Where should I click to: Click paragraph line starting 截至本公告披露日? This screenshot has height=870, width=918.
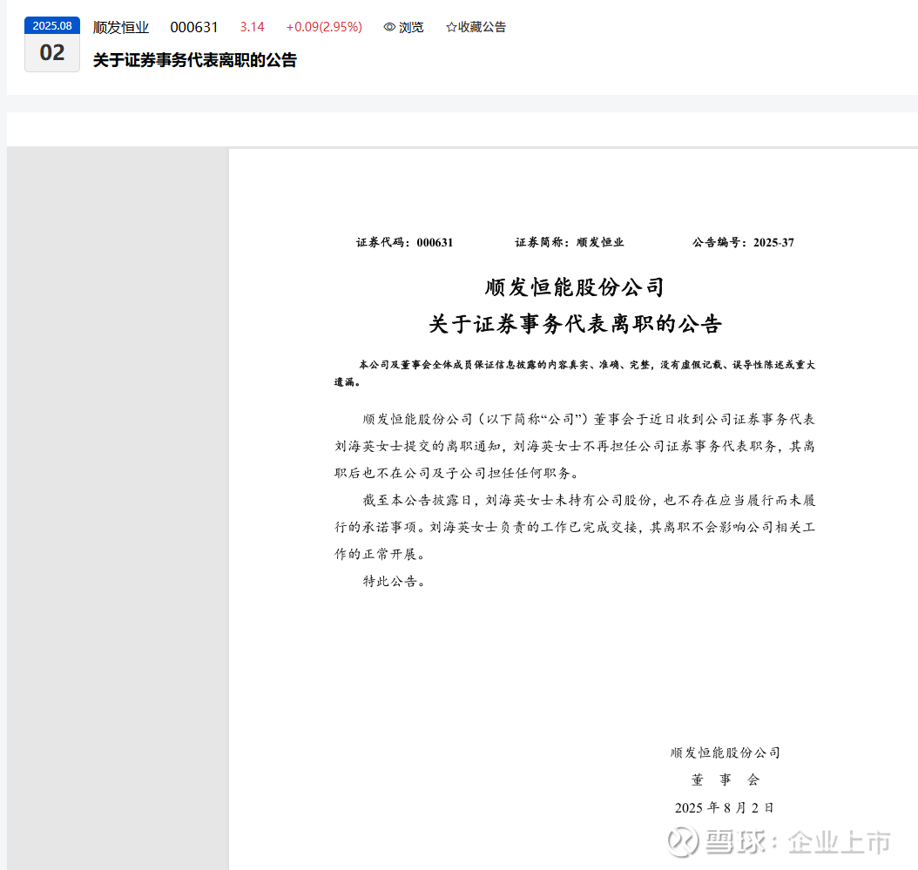(589, 500)
